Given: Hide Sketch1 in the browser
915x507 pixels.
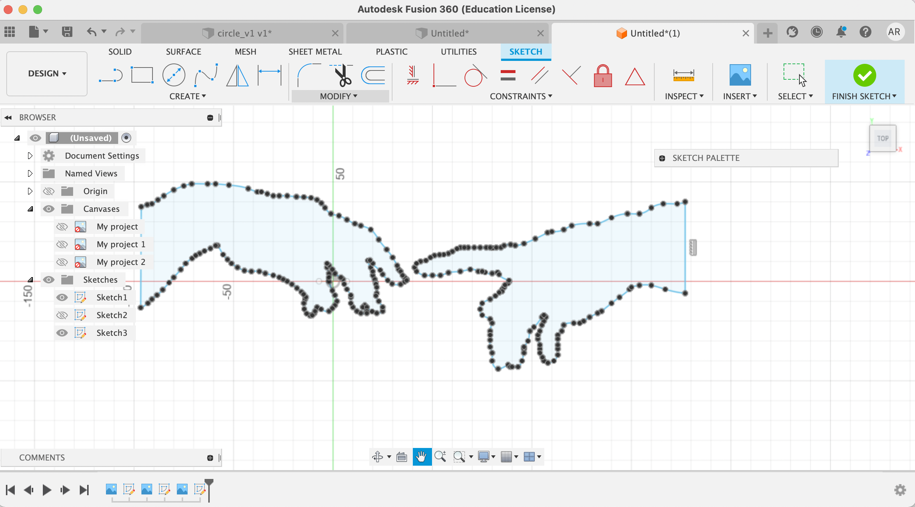Looking at the screenshot, I should tap(62, 297).
